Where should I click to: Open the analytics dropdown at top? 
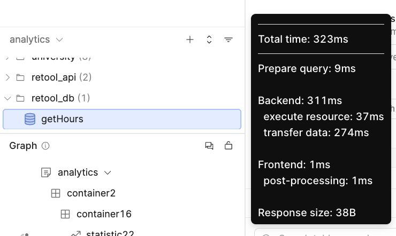click(x=36, y=40)
